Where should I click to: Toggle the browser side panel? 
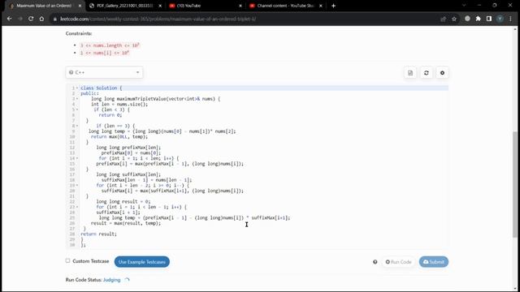coord(489,19)
